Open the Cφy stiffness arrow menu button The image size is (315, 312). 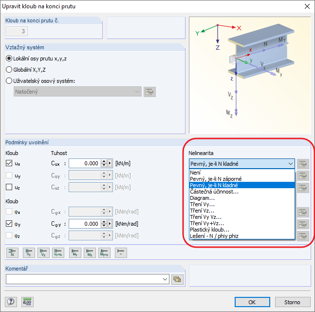[110, 224]
